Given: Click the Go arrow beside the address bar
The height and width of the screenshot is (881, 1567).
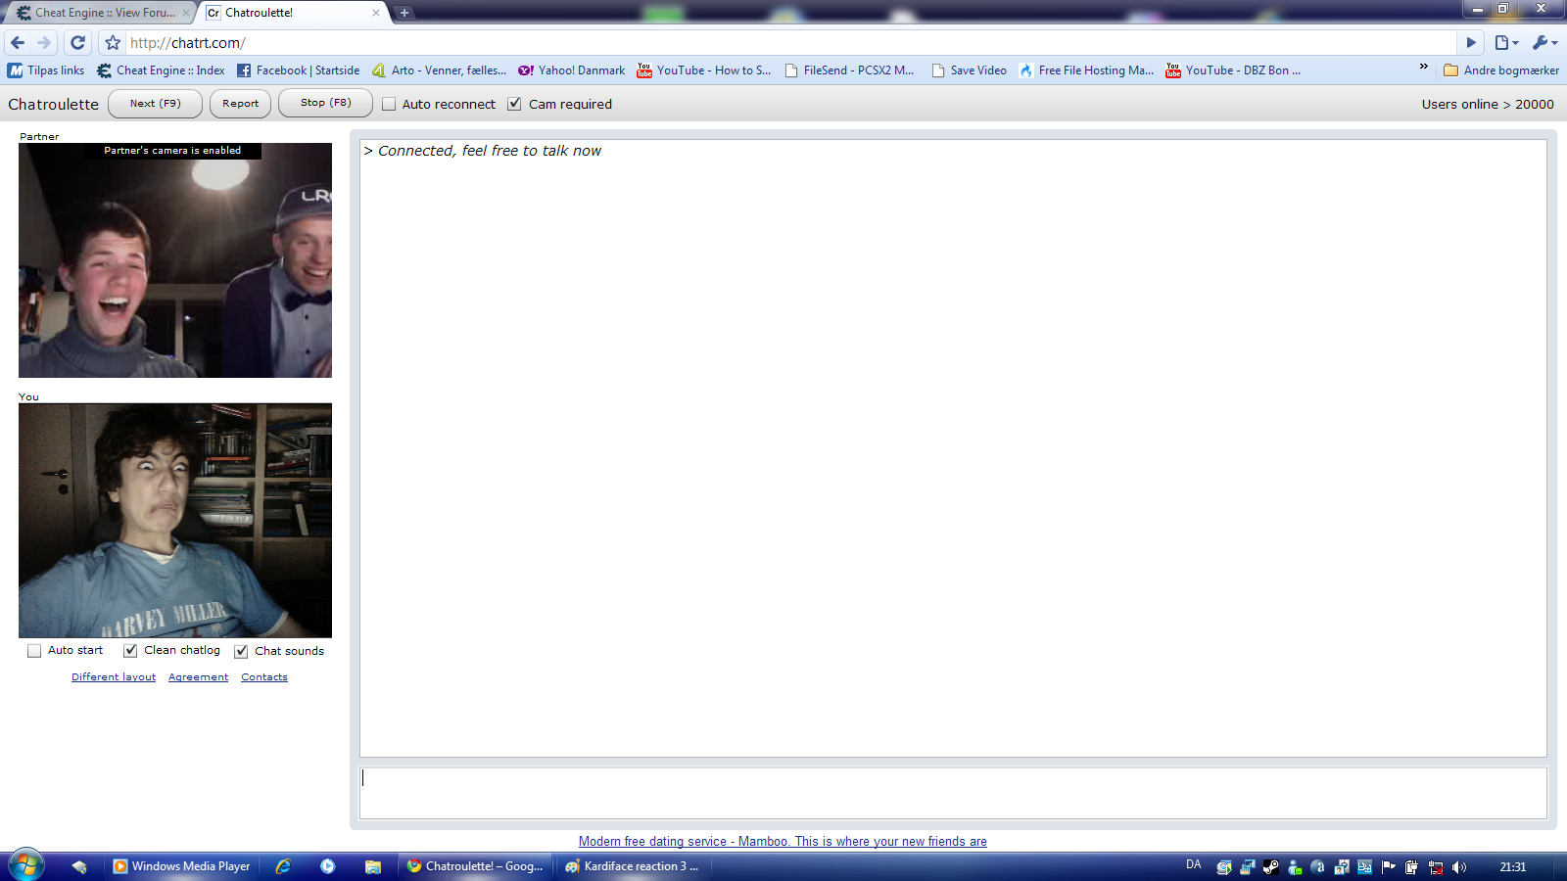Looking at the screenshot, I should [1470, 42].
